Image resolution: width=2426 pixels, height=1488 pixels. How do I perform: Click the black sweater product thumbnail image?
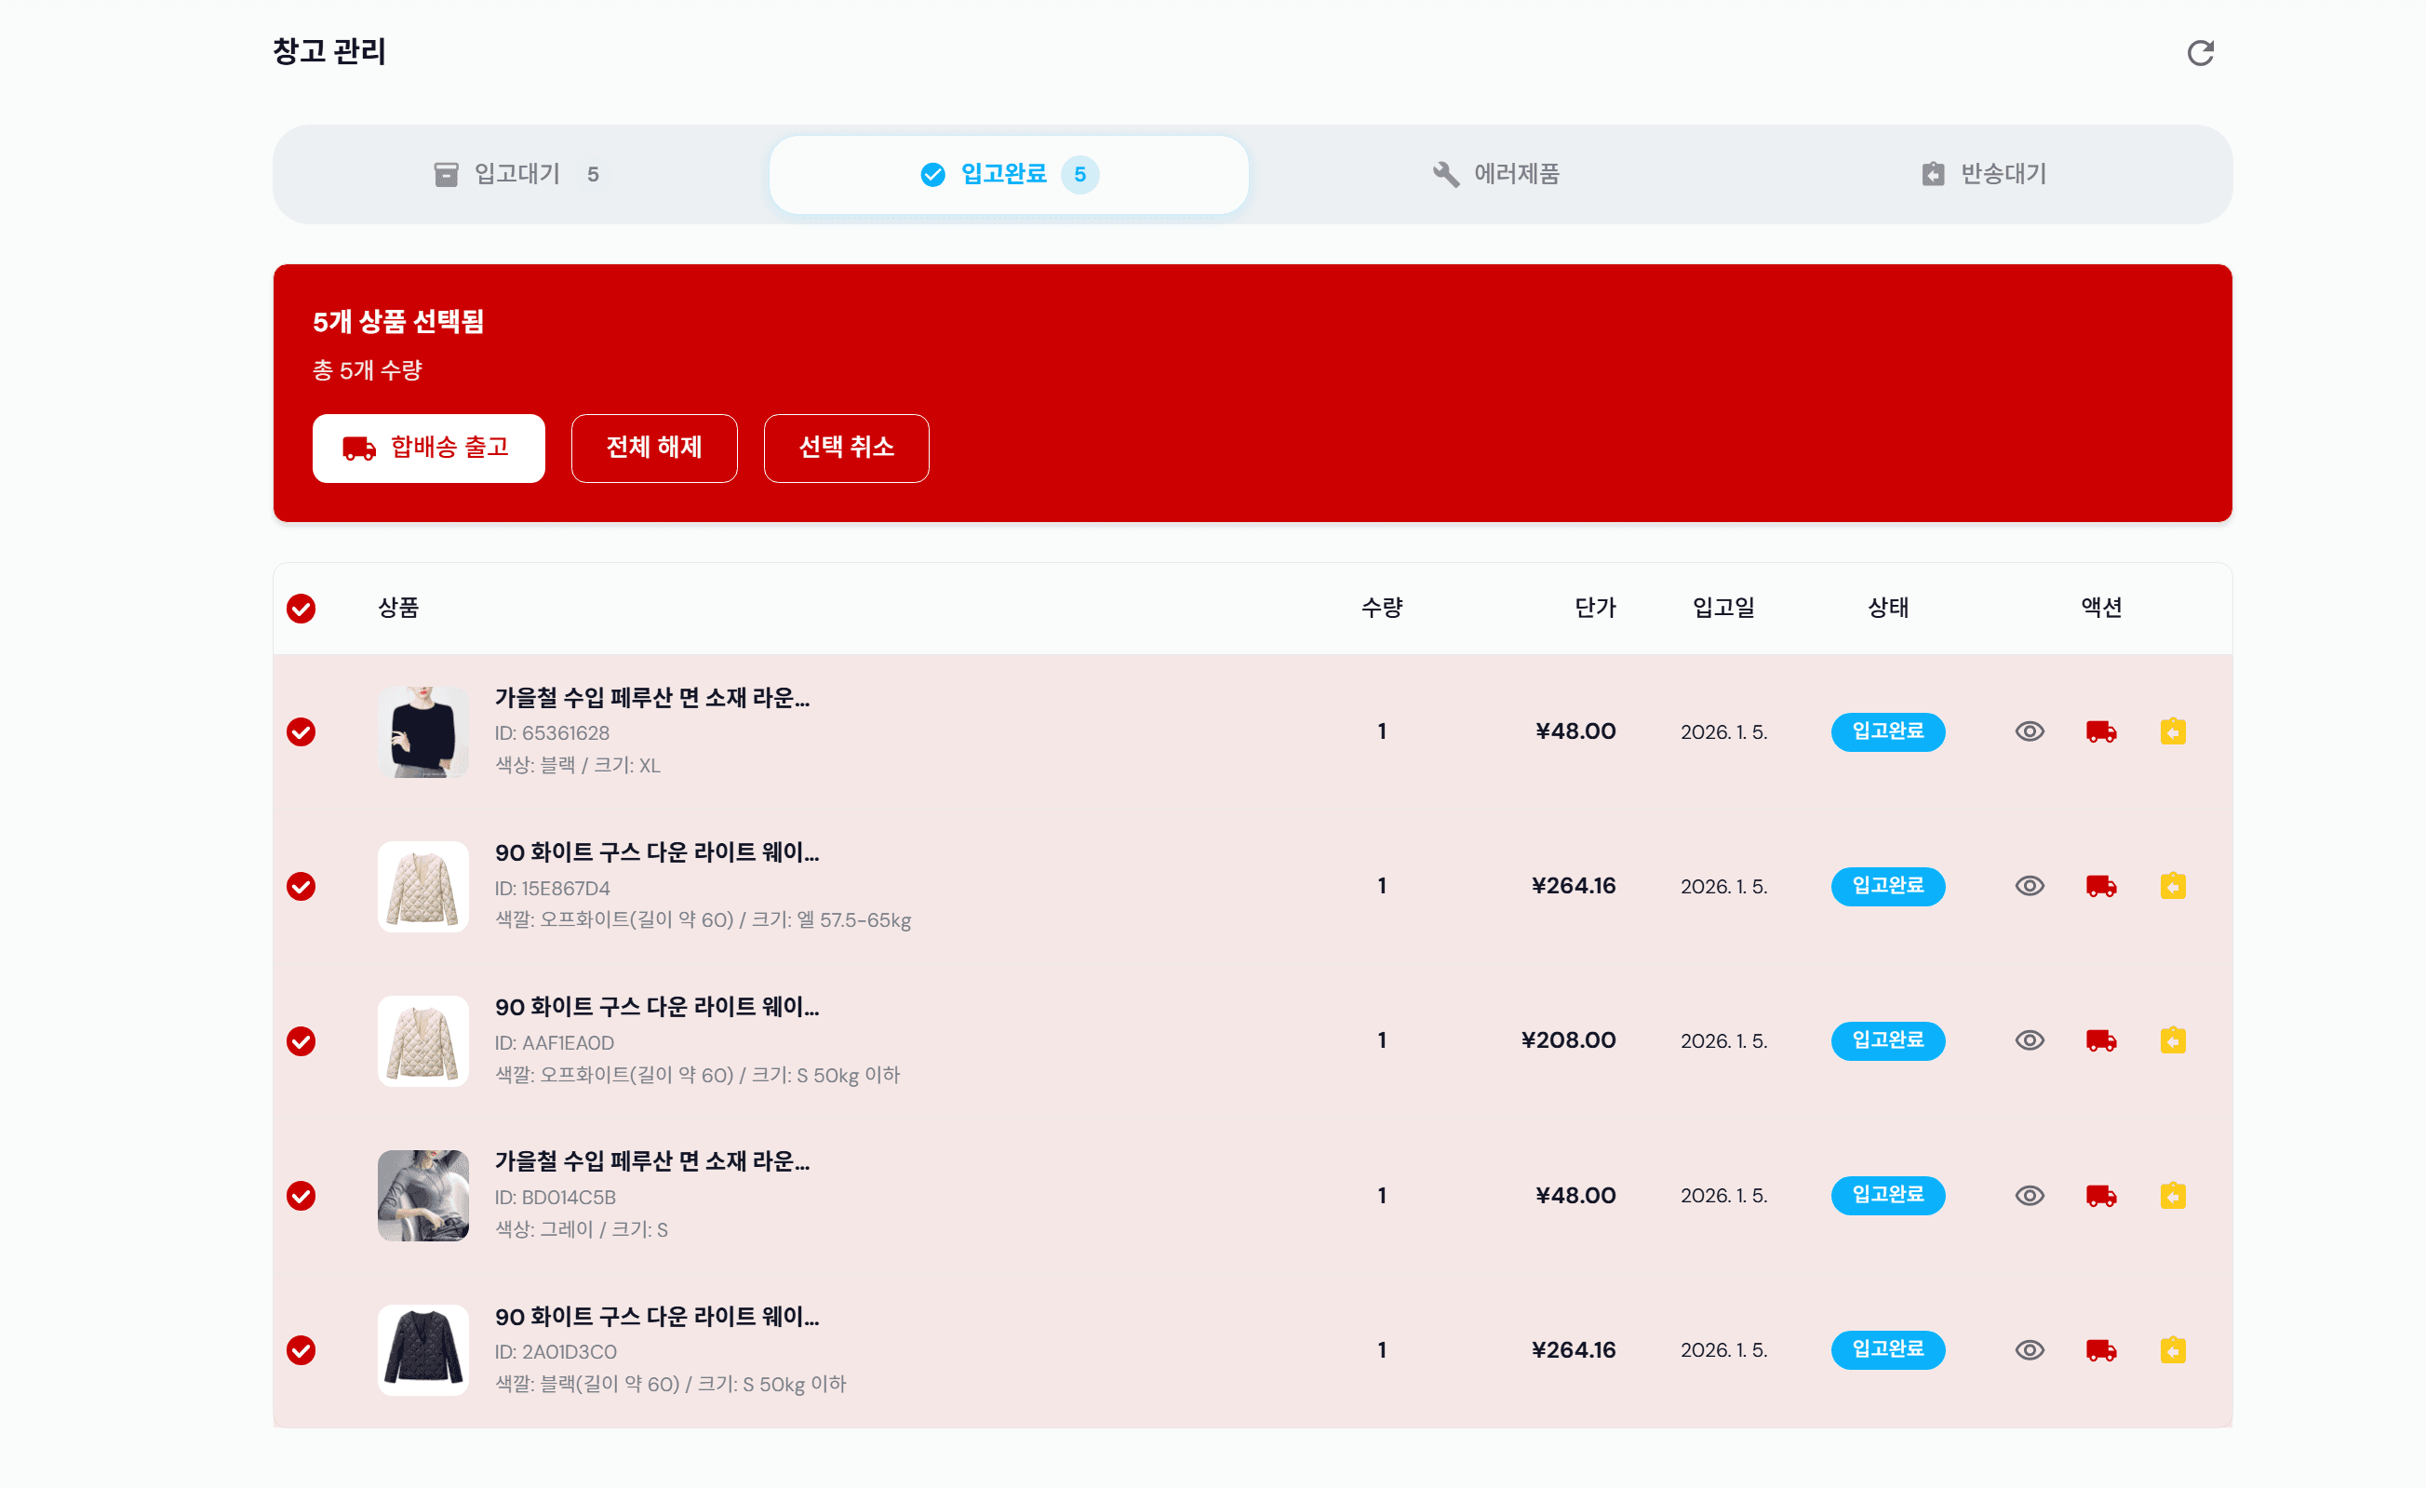pyautogui.click(x=423, y=731)
